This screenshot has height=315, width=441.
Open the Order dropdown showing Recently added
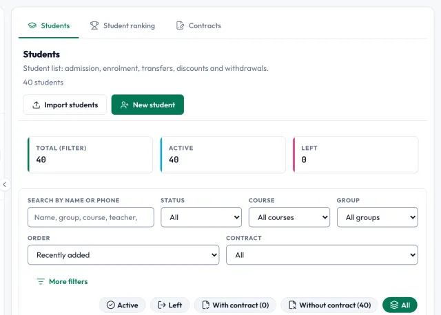click(123, 255)
